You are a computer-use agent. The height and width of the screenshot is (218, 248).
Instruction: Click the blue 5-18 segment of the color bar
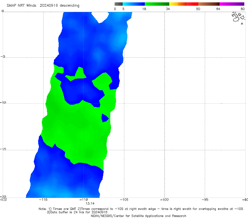pyautogui.click(x=134, y=4)
